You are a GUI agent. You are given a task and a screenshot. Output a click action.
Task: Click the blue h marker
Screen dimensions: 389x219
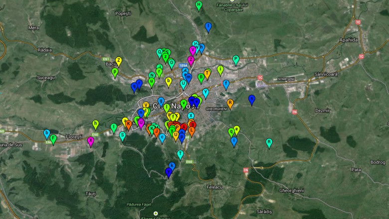coord(201,48)
